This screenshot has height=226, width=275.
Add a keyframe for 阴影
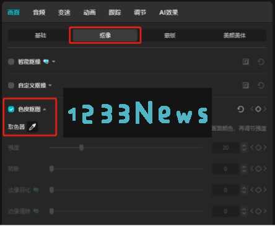258,169
